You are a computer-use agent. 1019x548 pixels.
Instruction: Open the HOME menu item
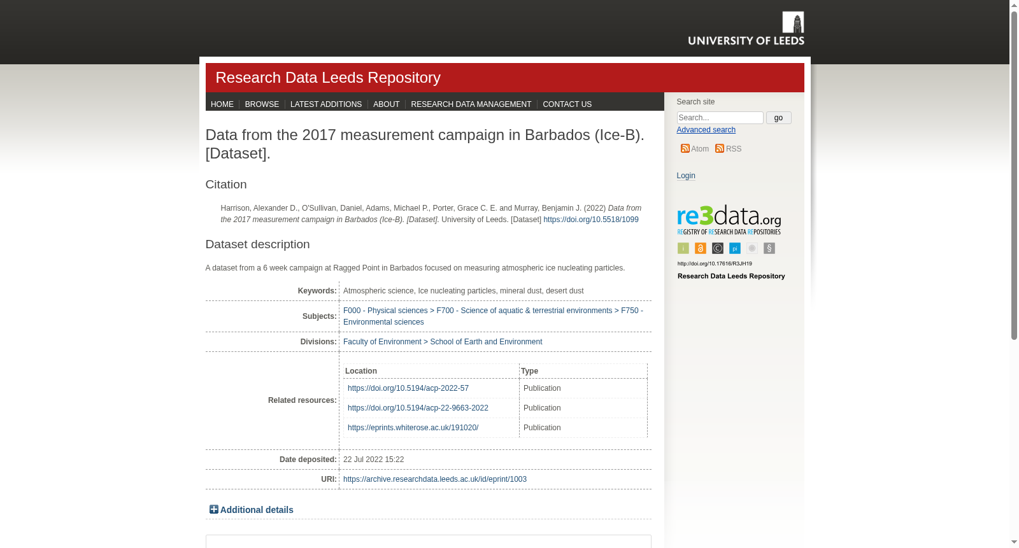point(222,104)
